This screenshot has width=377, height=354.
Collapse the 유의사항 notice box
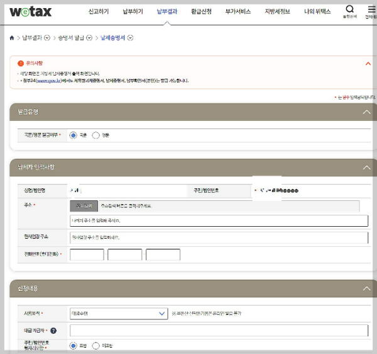(x=368, y=64)
